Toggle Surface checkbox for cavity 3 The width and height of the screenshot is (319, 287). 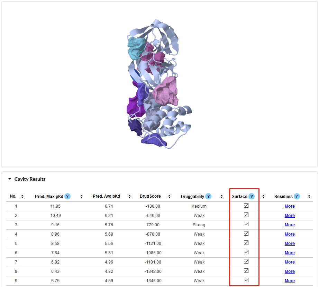coord(246,224)
